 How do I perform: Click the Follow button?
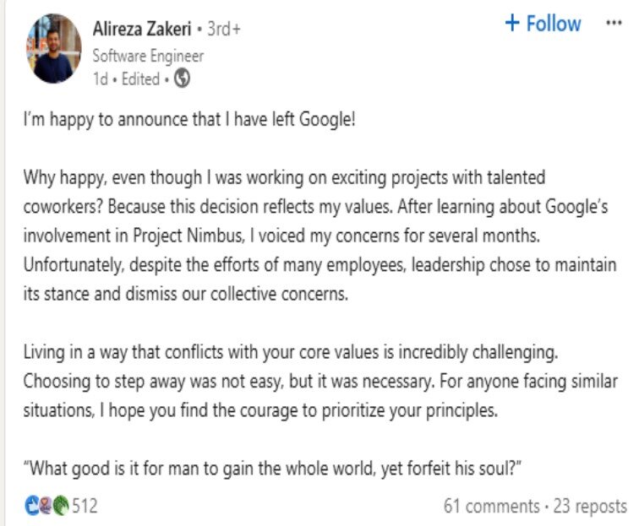point(543,24)
